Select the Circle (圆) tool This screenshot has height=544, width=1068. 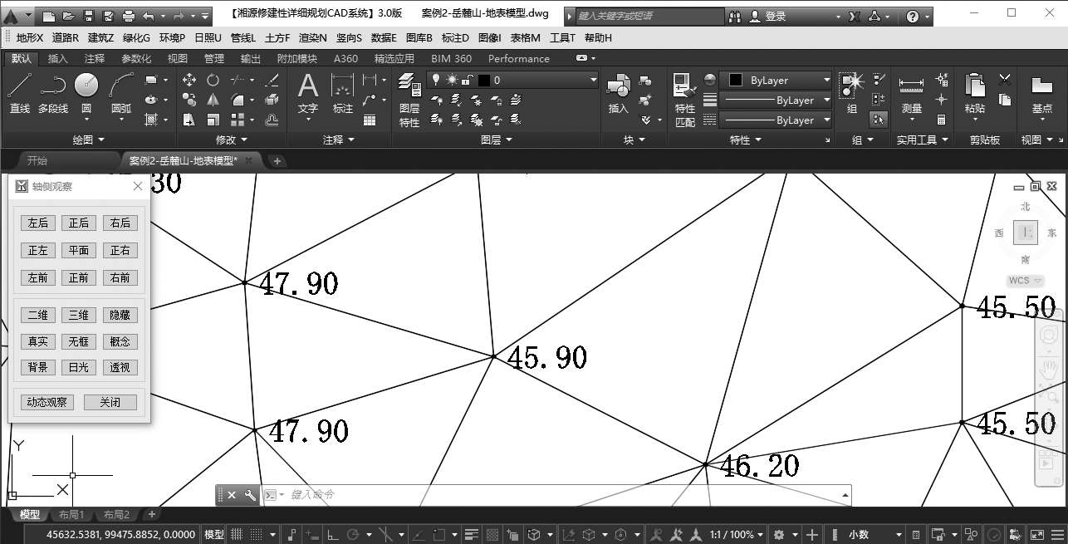pyautogui.click(x=86, y=93)
